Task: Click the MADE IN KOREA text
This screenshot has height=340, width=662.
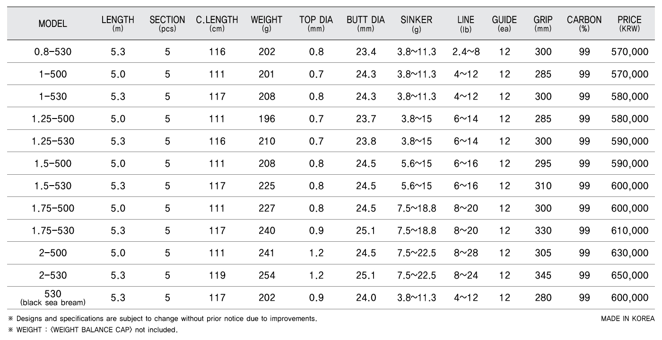Action: [628, 319]
